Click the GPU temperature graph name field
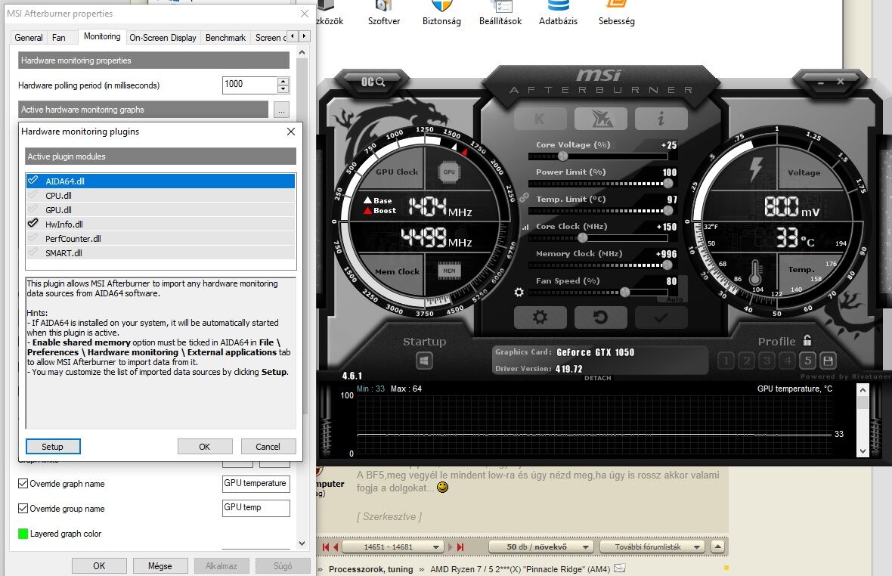This screenshot has height=576, width=892. click(x=256, y=483)
